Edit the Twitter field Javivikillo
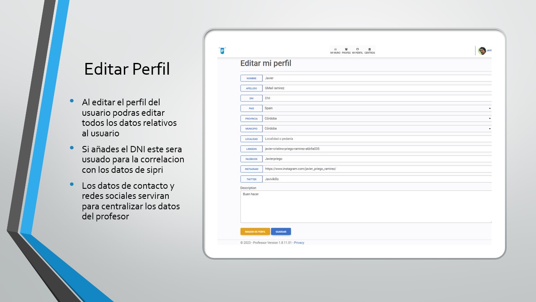This screenshot has height=302, width=536. coord(377,179)
